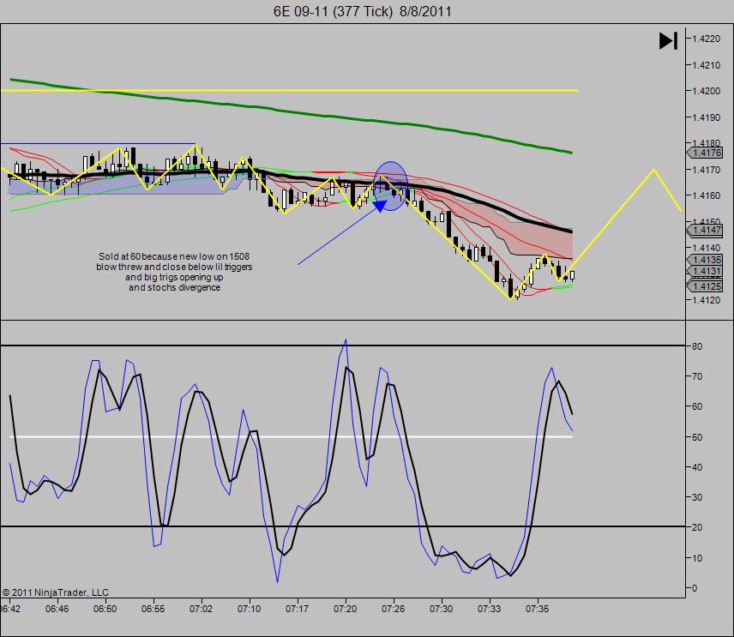The image size is (734, 637).
Task: Select the 1.4176 price marker tag
Action: 705,153
